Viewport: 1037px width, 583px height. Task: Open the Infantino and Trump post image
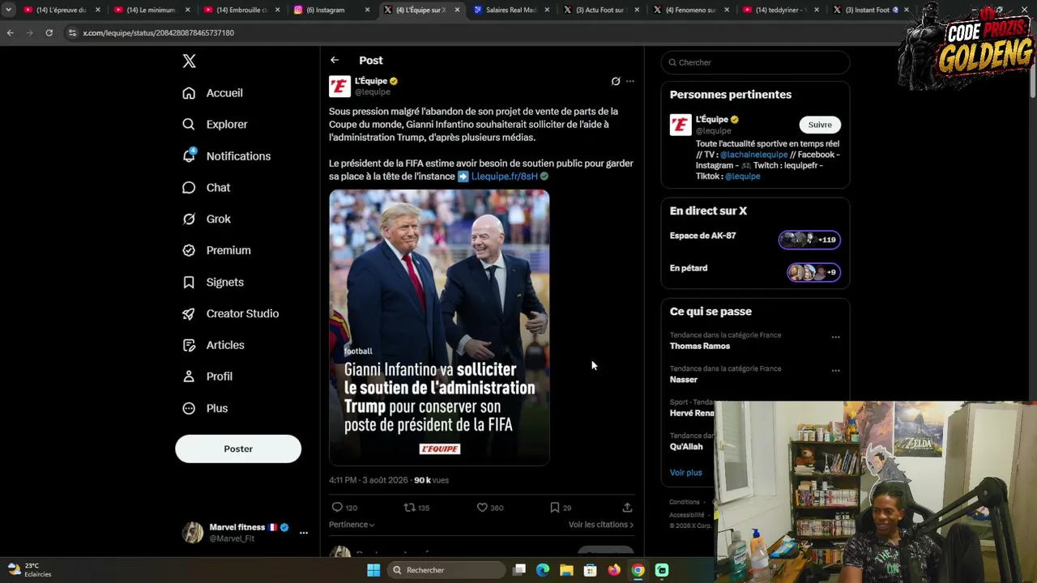439,328
